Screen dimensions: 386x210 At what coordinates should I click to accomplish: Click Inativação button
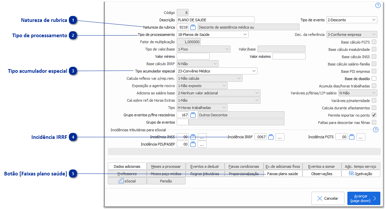point(361,173)
